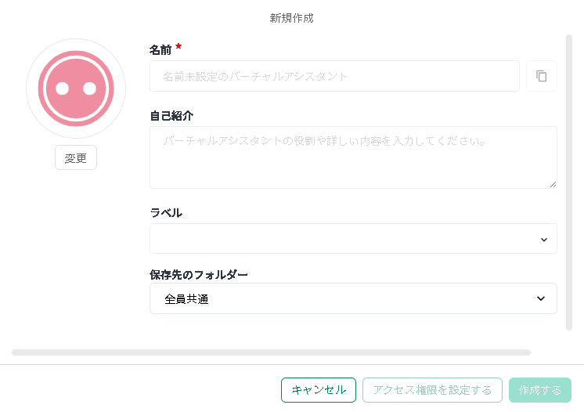Click the 名前 field label
This screenshot has width=584, height=412.
click(160, 49)
